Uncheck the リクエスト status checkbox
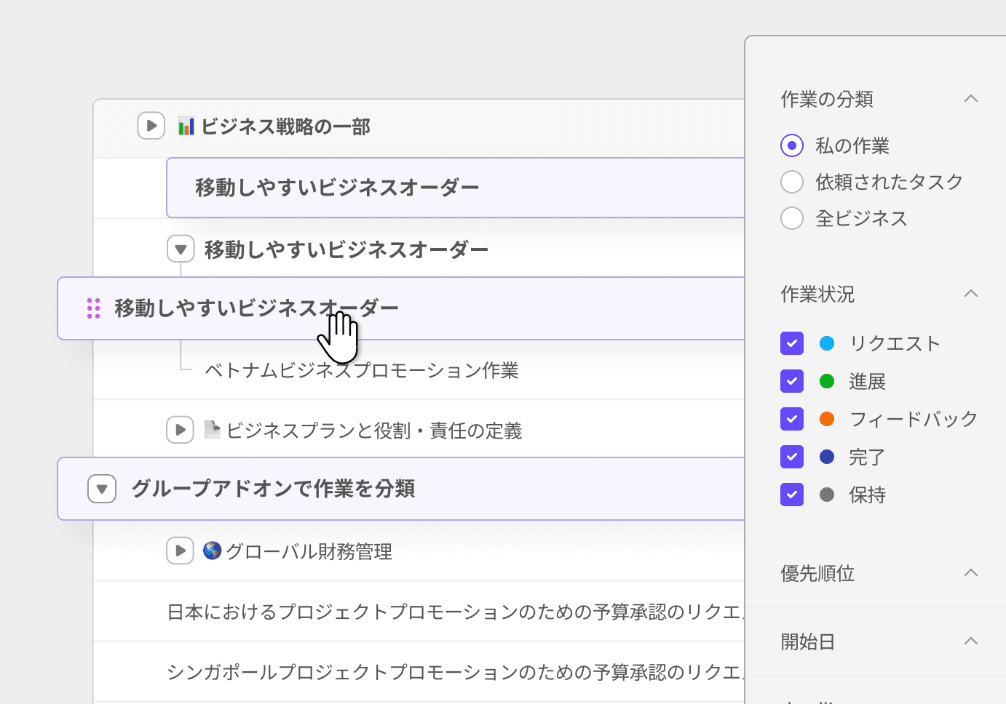Viewport: 1006px width, 704px height. pos(792,343)
